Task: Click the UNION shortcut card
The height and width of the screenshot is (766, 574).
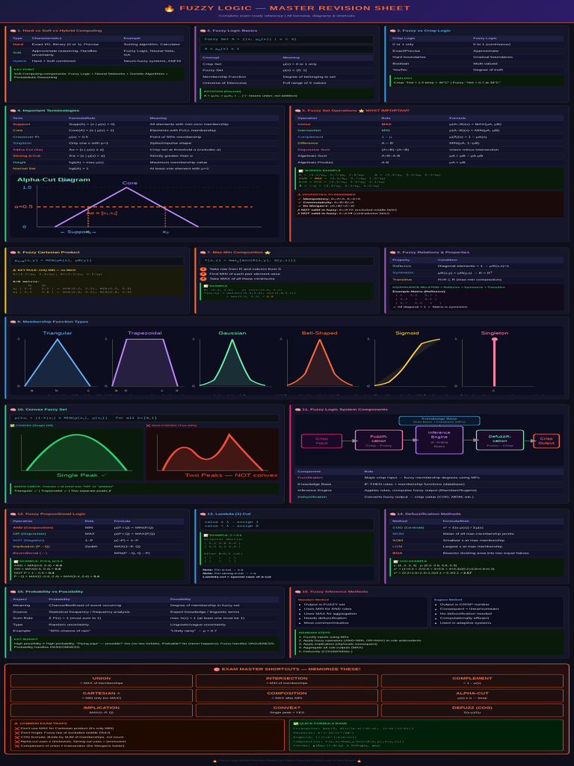Action: point(102,681)
